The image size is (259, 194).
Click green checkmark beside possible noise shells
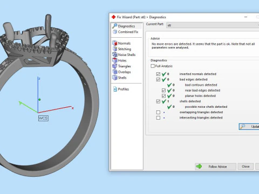tap(169, 107)
